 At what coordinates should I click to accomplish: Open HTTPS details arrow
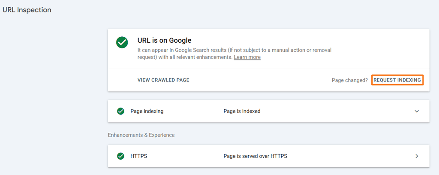[417, 156]
